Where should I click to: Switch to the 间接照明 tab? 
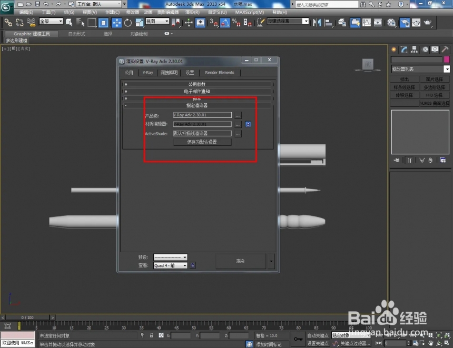click(x=169, y=73)
